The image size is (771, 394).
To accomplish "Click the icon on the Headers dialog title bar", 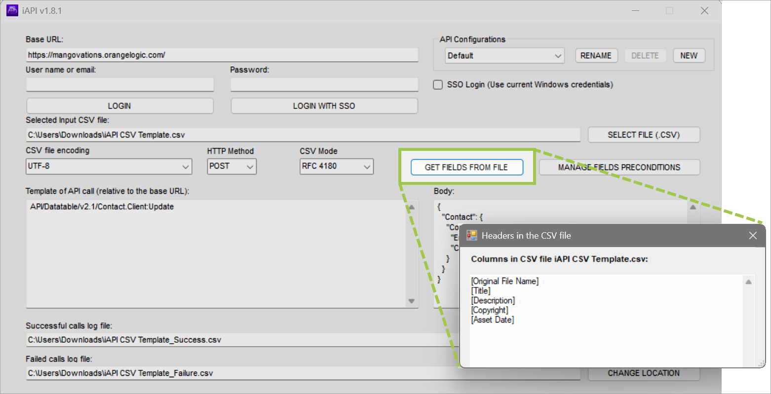I will [x=471, y=235].
